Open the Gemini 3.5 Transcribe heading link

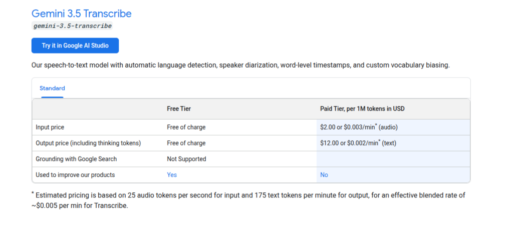82,13
